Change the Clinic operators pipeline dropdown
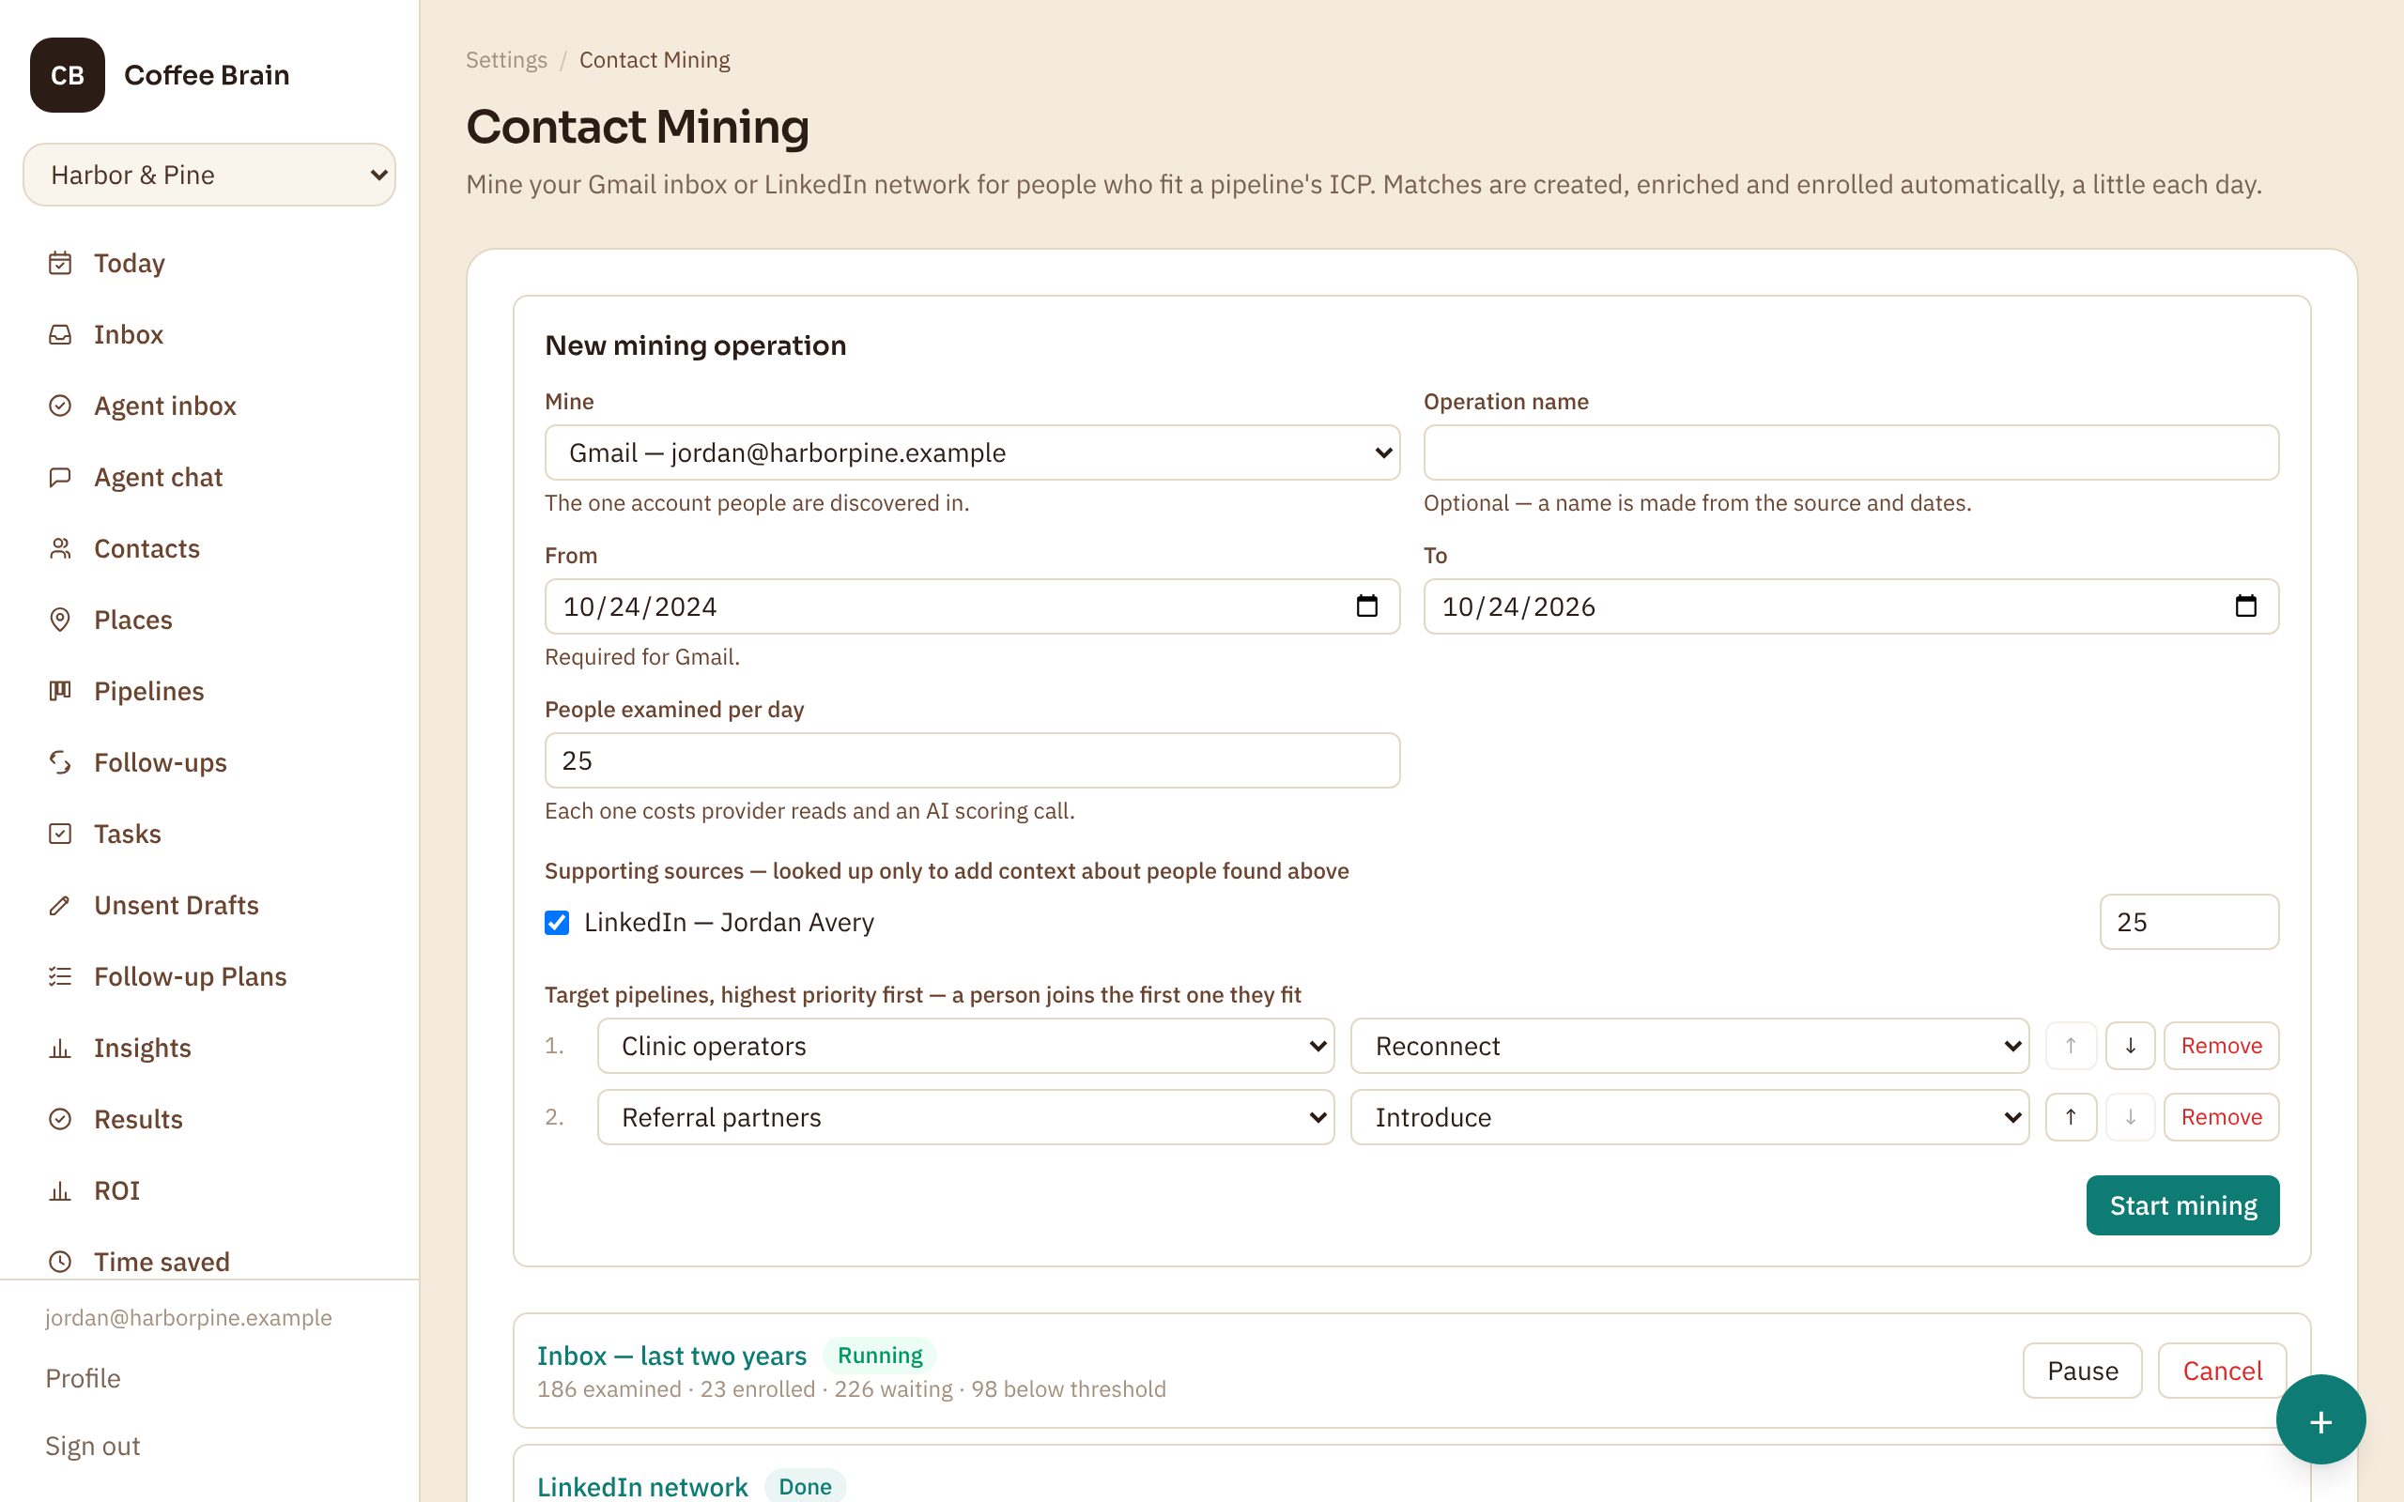Screen dimensions: 2404x1502 pos(964,1046)
